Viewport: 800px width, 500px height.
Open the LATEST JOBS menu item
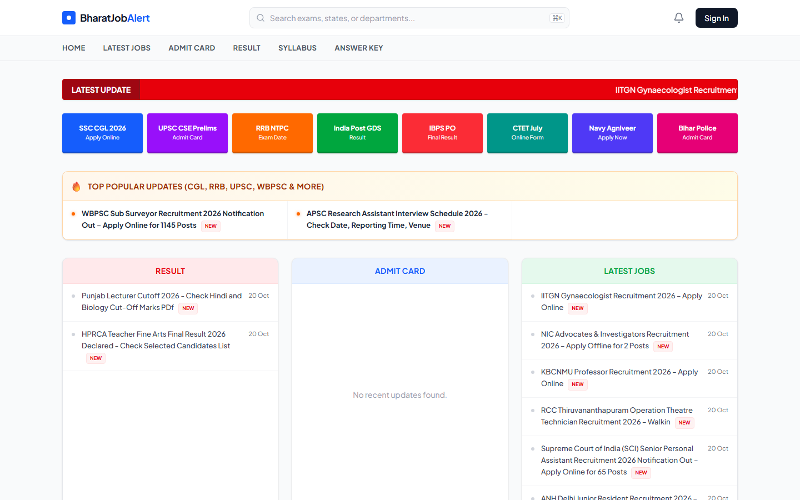[x=127, y=48]
